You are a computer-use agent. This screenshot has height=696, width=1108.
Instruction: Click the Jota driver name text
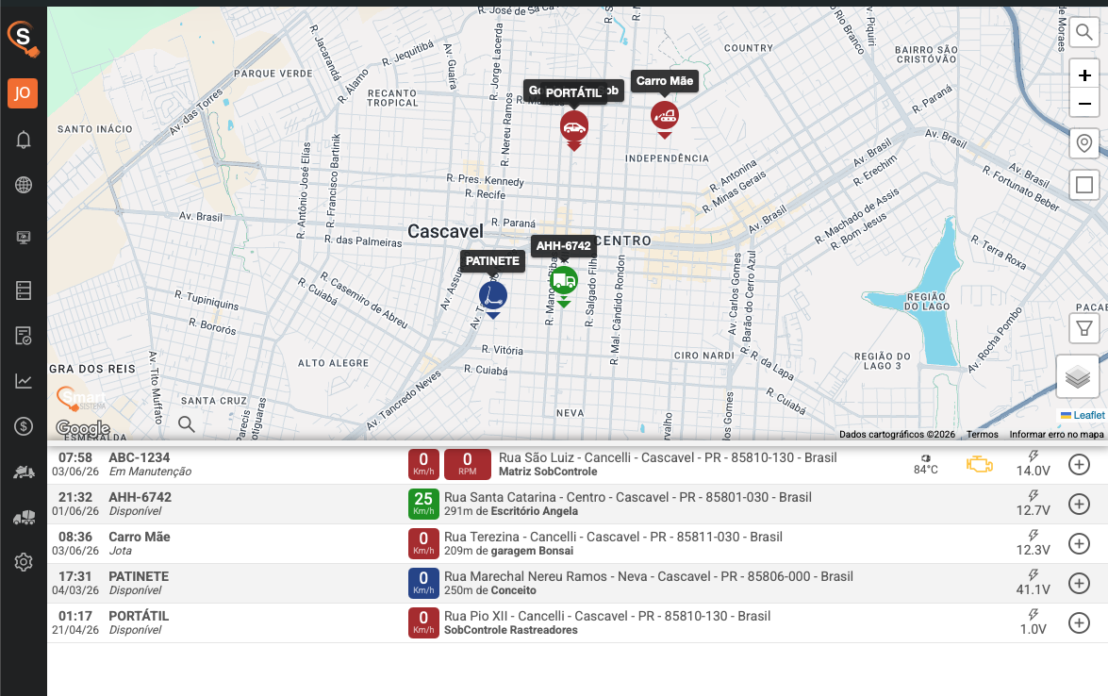point(120,551)
